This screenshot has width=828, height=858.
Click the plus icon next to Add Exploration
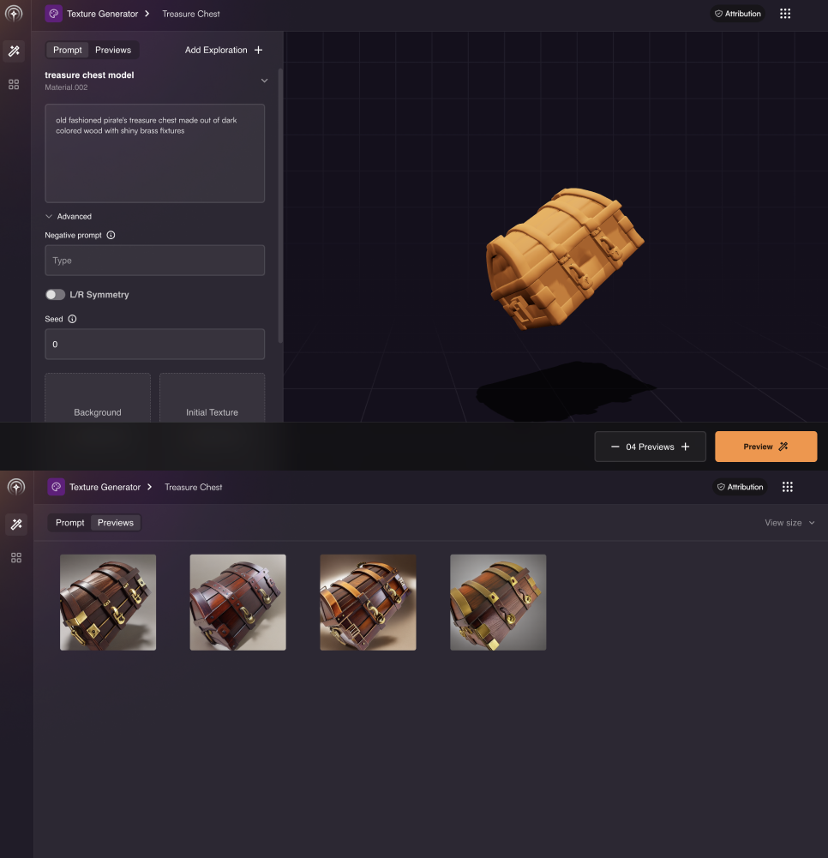tap(258, 50)
